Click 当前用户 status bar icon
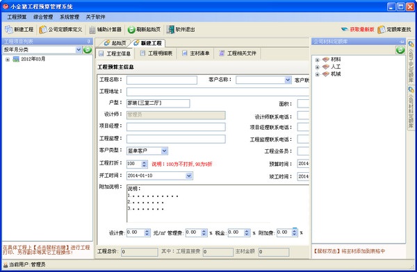 (6, 264)
